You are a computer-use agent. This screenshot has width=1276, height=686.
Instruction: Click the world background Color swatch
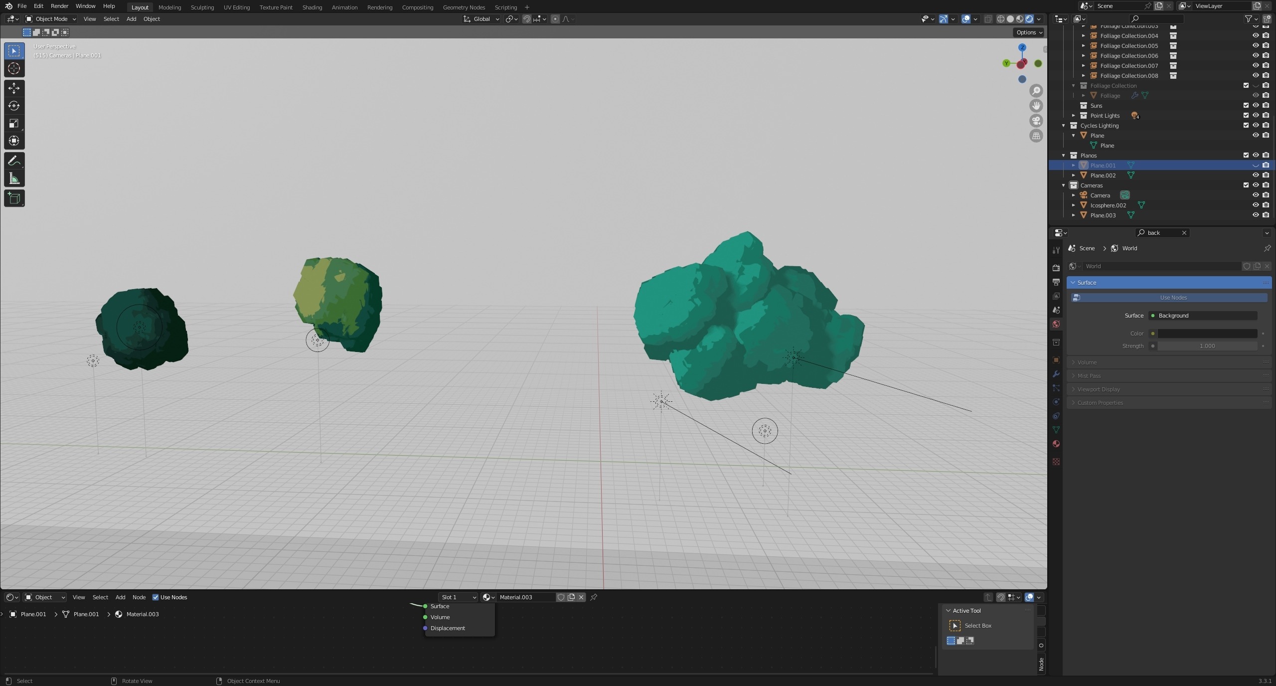click(x=1207, y=334)
